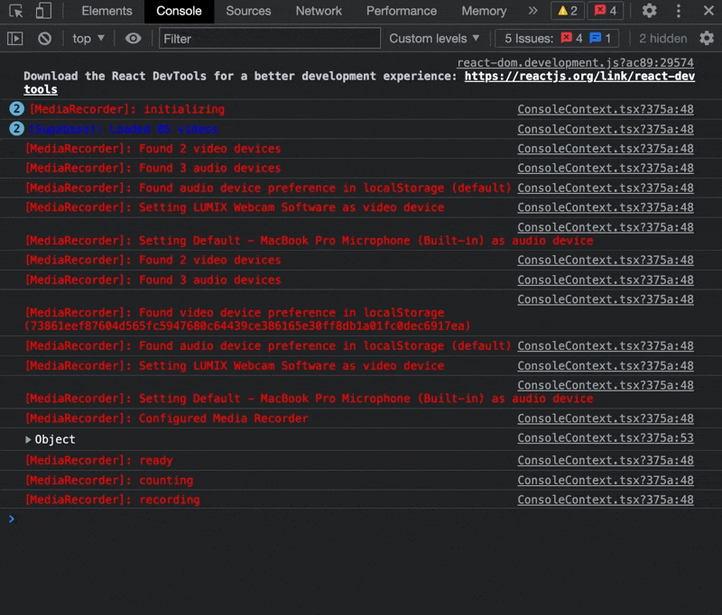Viewport: 722px width, 615px height.
Task: Open source link for 'initializing' message
Action: pyautogui.click(x=606, y=109)
